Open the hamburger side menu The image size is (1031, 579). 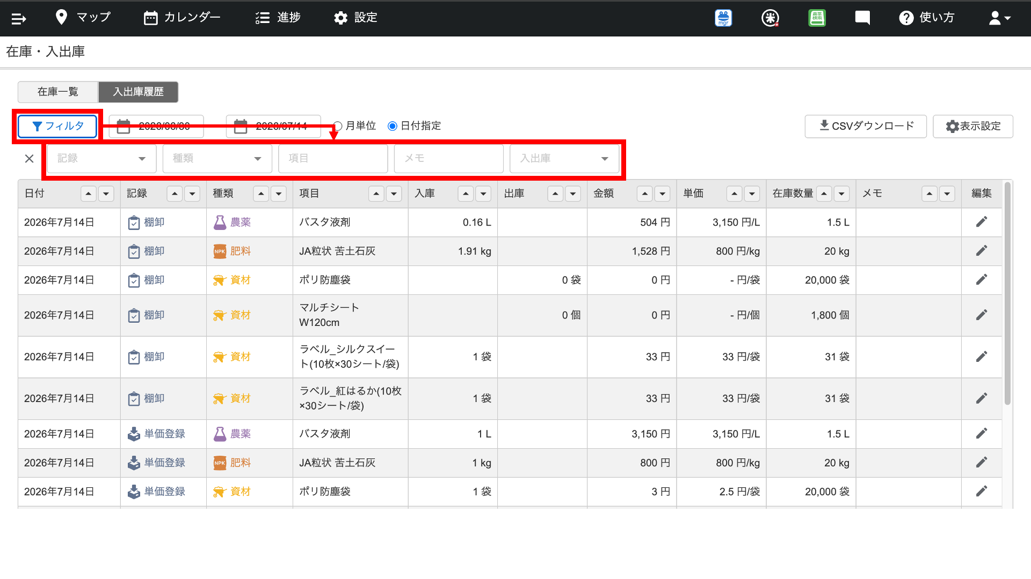19,19
